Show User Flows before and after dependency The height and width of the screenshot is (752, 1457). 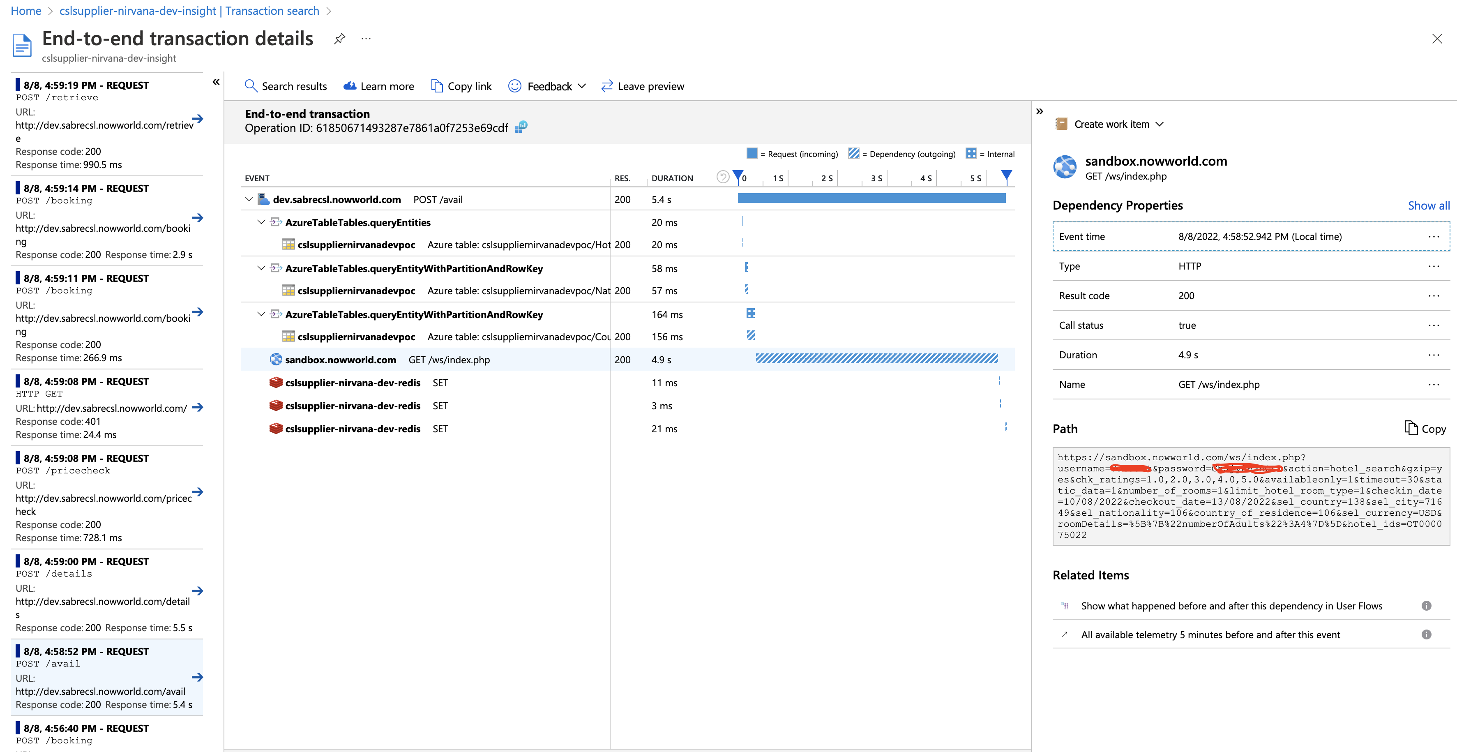1231,605
